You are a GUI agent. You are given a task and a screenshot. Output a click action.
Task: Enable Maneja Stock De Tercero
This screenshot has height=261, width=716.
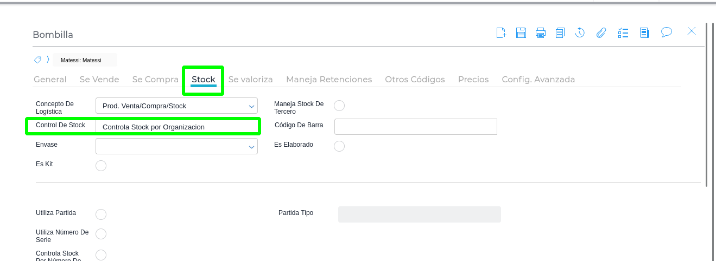click(x=339, y=106)
